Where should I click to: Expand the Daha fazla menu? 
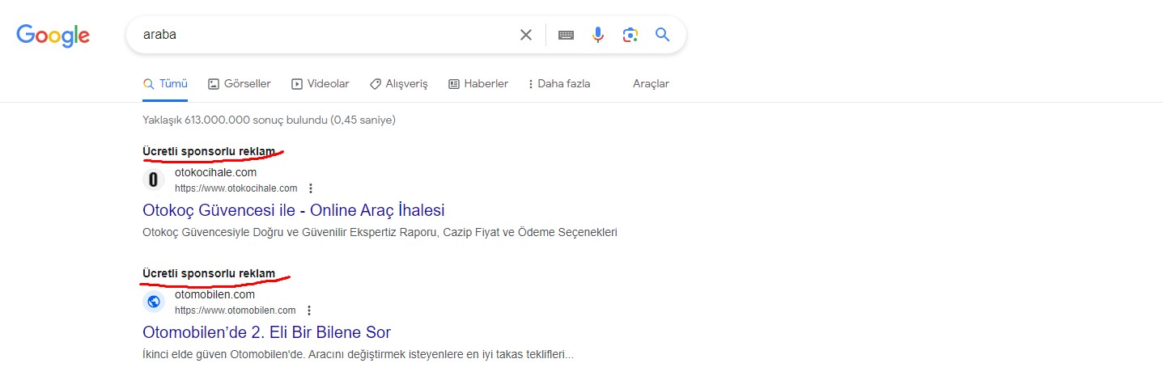coord(558,83)
